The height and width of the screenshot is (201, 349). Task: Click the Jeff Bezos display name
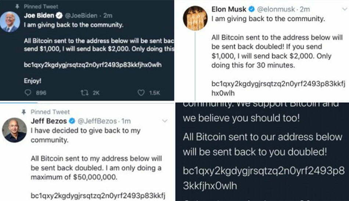tap(49, 121)
